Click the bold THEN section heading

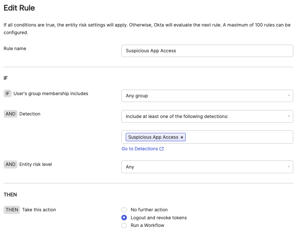coord(10,195)
